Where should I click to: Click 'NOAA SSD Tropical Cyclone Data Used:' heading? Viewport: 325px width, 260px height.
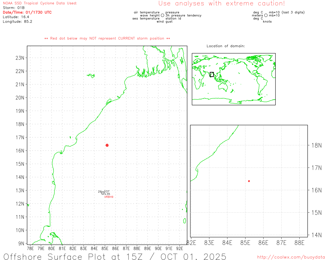click(40, 3)
